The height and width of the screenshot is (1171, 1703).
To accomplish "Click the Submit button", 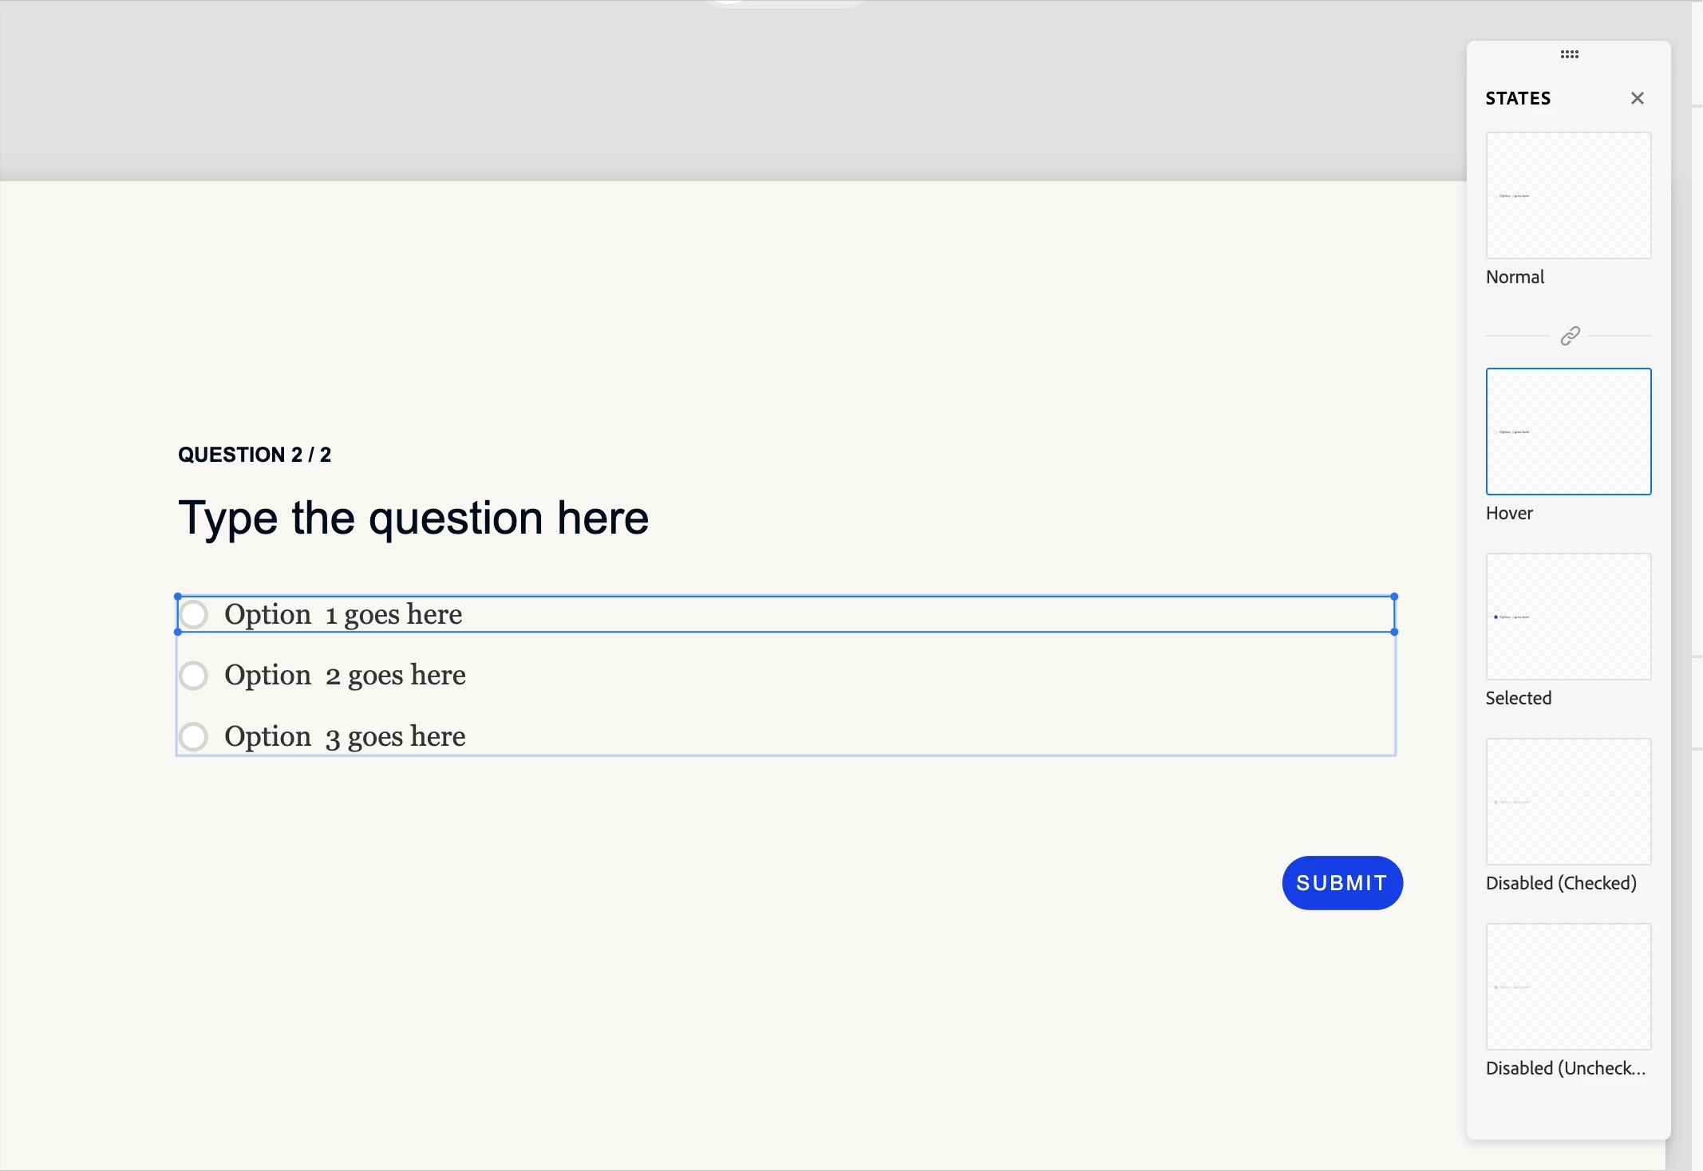I will pyautogui.click(x=1342, y=883).
